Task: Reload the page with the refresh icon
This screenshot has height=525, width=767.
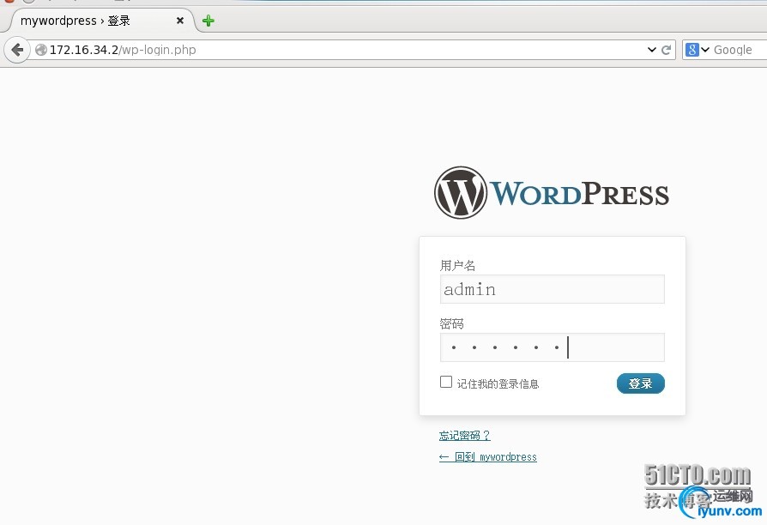Action: [x=666, y=50]
